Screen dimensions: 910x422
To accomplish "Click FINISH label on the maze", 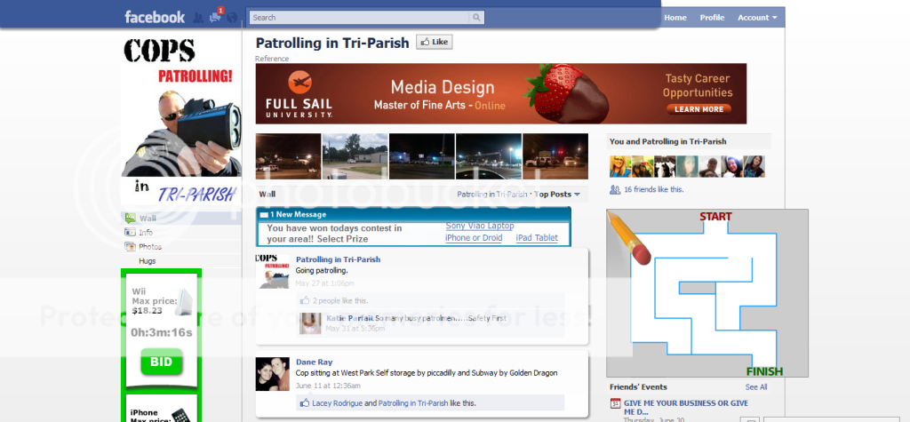I will click(764, 371).
